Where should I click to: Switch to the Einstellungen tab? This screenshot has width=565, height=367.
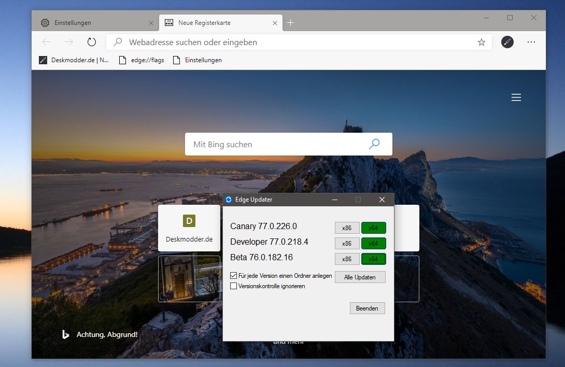(95, 23)
